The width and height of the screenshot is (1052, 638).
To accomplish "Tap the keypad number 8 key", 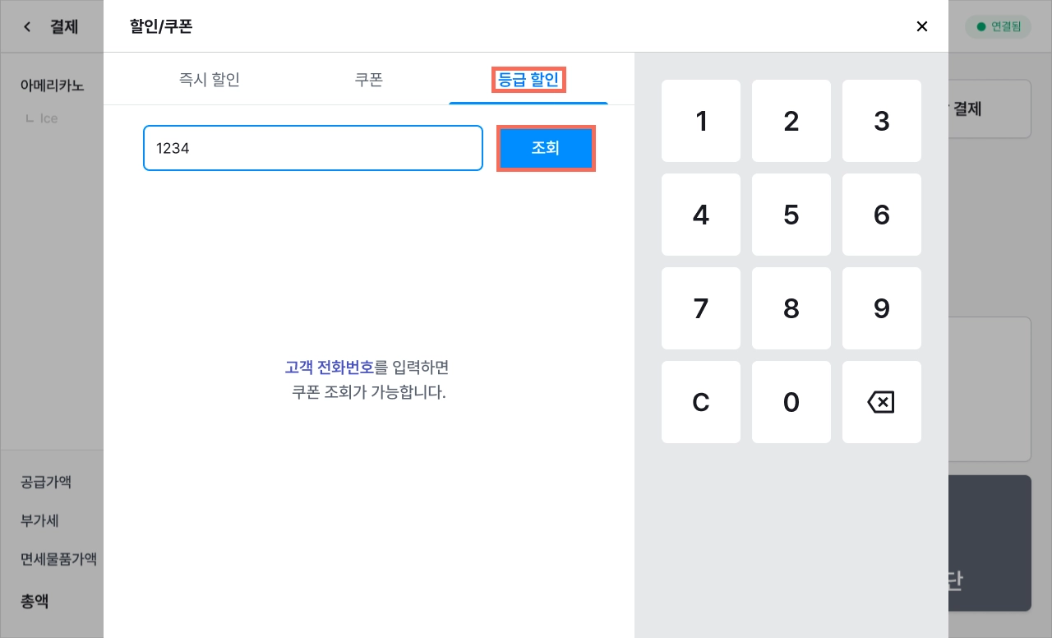I will (791, 308).
